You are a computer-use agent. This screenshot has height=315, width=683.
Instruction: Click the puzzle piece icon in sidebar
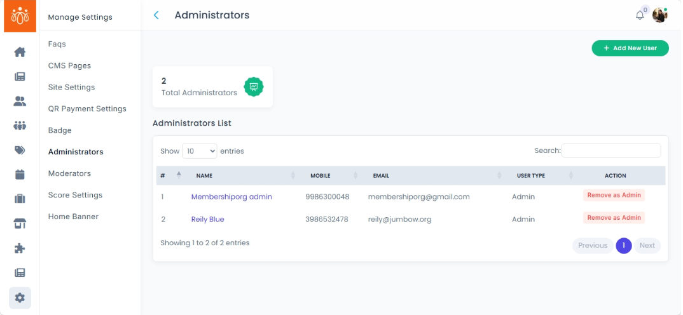(x=20, y=248)
